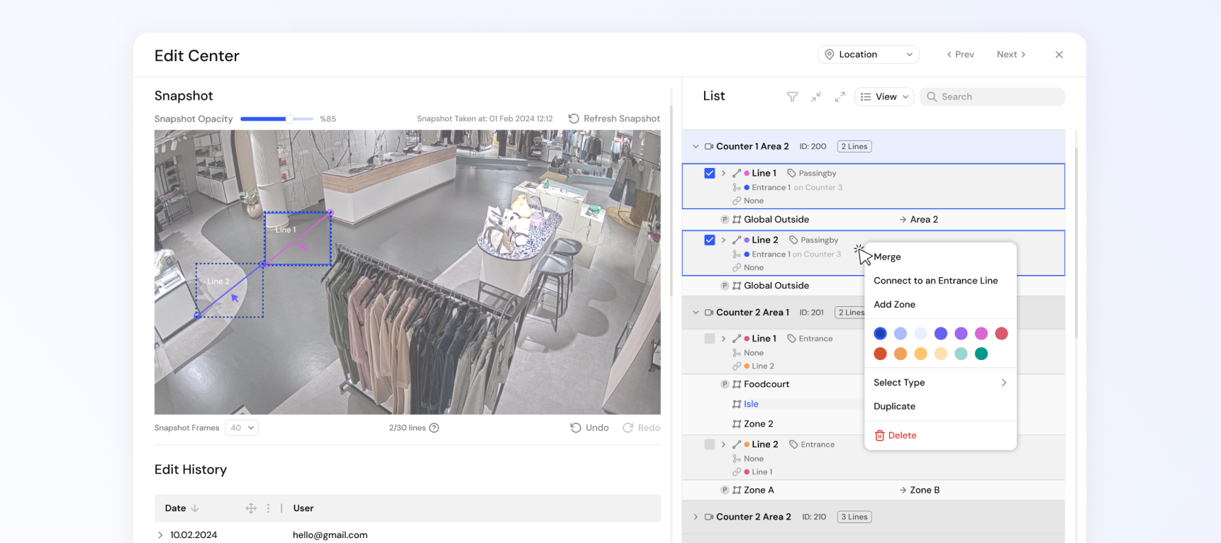This screenshot has height=543, width=1221.
Task: Click the magnifier icon in the Search box
Action: [932, 97]
